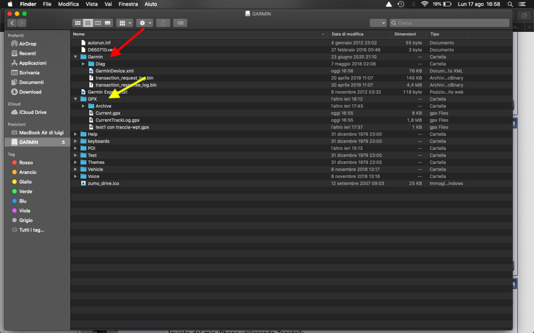The height and width of the screenshot is (333, 534).
Task: Sort by Data di modifica column
Action: click(359, 34)
